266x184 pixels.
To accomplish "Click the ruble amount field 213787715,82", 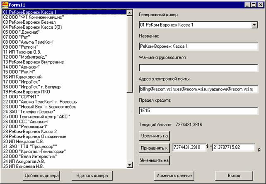I will [x=234, y=147].
